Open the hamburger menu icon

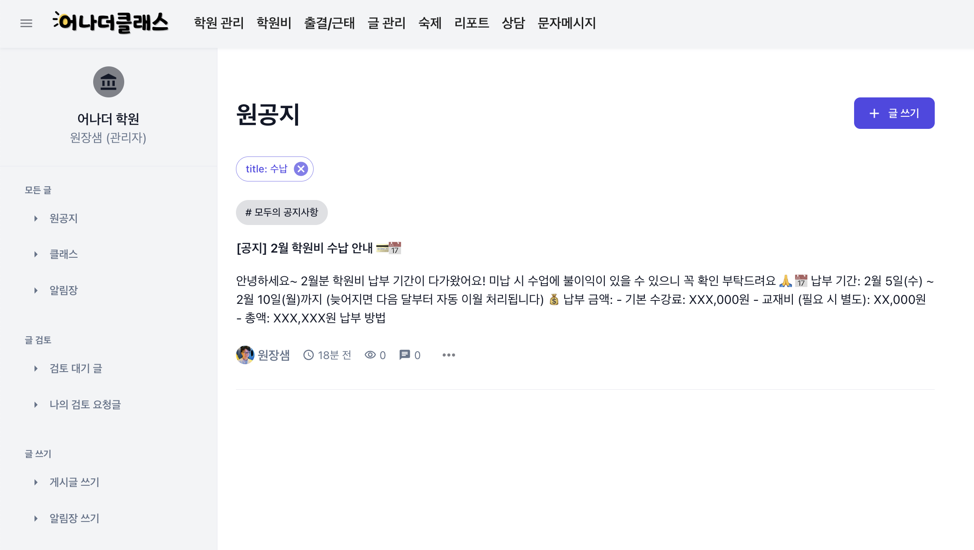[x=26, y=23]
